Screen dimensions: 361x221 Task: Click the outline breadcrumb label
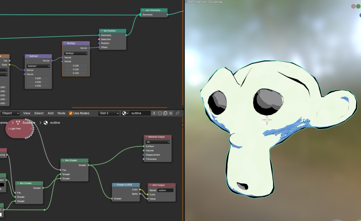click(55, 123)
